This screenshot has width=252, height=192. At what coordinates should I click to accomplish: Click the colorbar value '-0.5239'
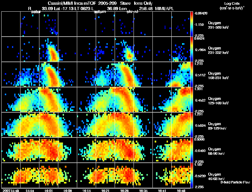[200, 176]
